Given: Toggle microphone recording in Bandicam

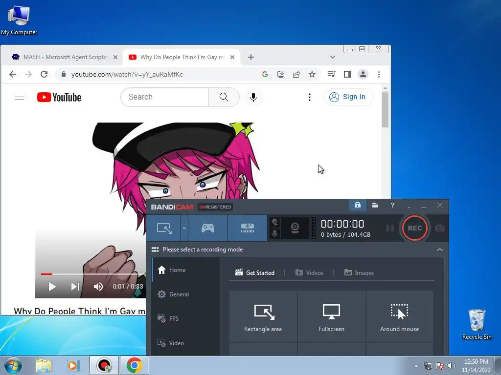Looking at the screenshot, I should click(x=274, y=233).
